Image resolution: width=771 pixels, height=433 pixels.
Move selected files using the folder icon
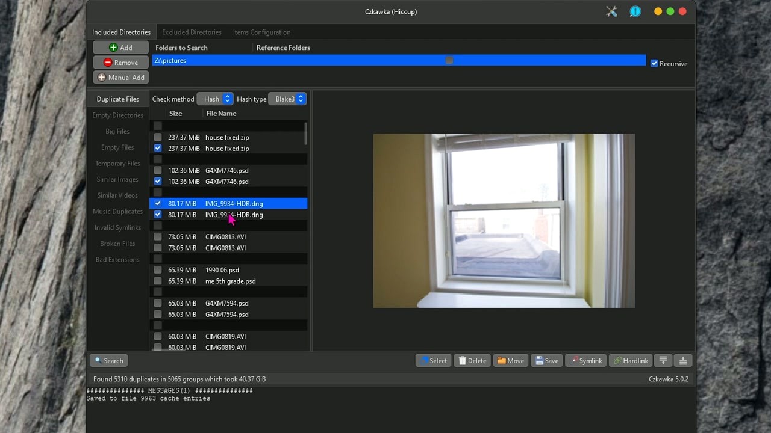510,360
